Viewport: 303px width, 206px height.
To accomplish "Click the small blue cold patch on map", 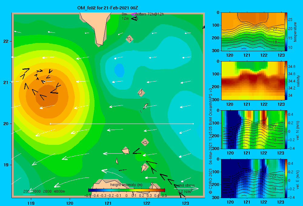I will point(119,70).
